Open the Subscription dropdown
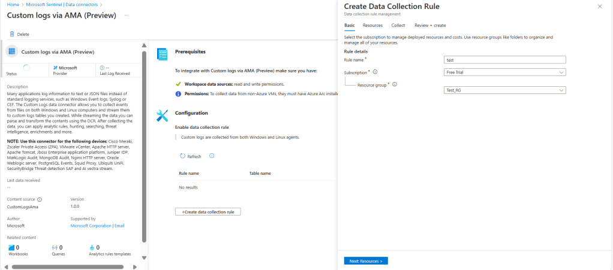This screenshot has height=270, width=613. click(505, 72)
